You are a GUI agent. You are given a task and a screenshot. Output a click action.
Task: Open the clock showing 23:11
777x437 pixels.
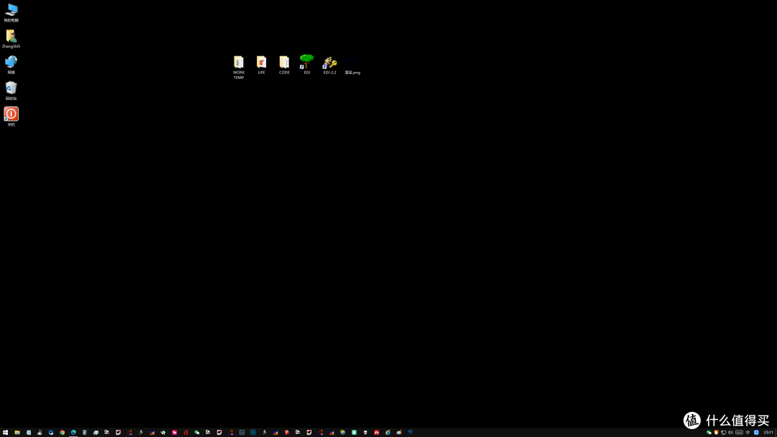(768, 432)
